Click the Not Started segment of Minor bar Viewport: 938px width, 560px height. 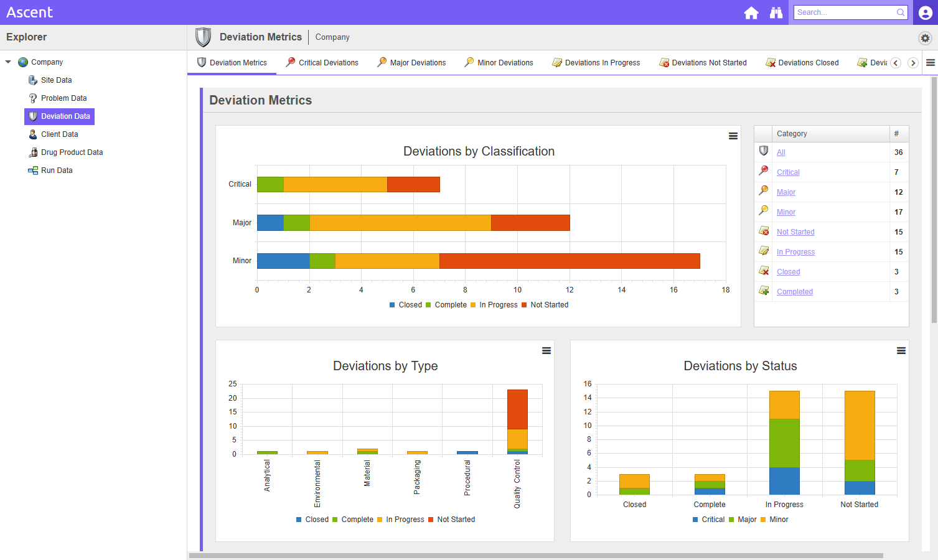click(570, 261)
